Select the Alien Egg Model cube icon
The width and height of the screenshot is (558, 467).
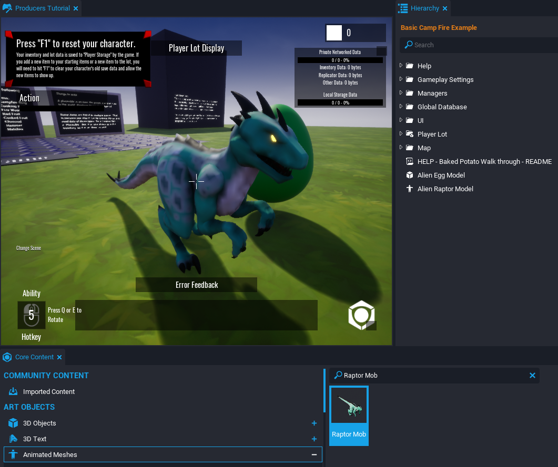point(409,175)
